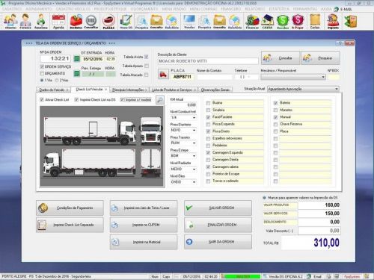
Task: Open the green calendar icon next to DT ENTRADA
Action: [77, 59]
